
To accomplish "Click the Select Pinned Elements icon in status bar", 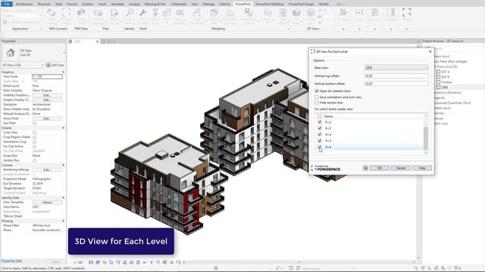I will pyautogui.click(x=430, y=268).
